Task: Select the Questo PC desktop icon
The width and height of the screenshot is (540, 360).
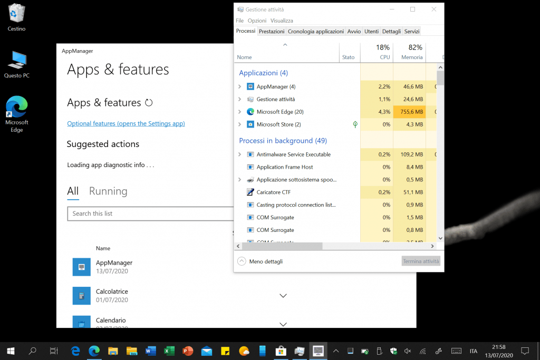Action: pos(17,64)
